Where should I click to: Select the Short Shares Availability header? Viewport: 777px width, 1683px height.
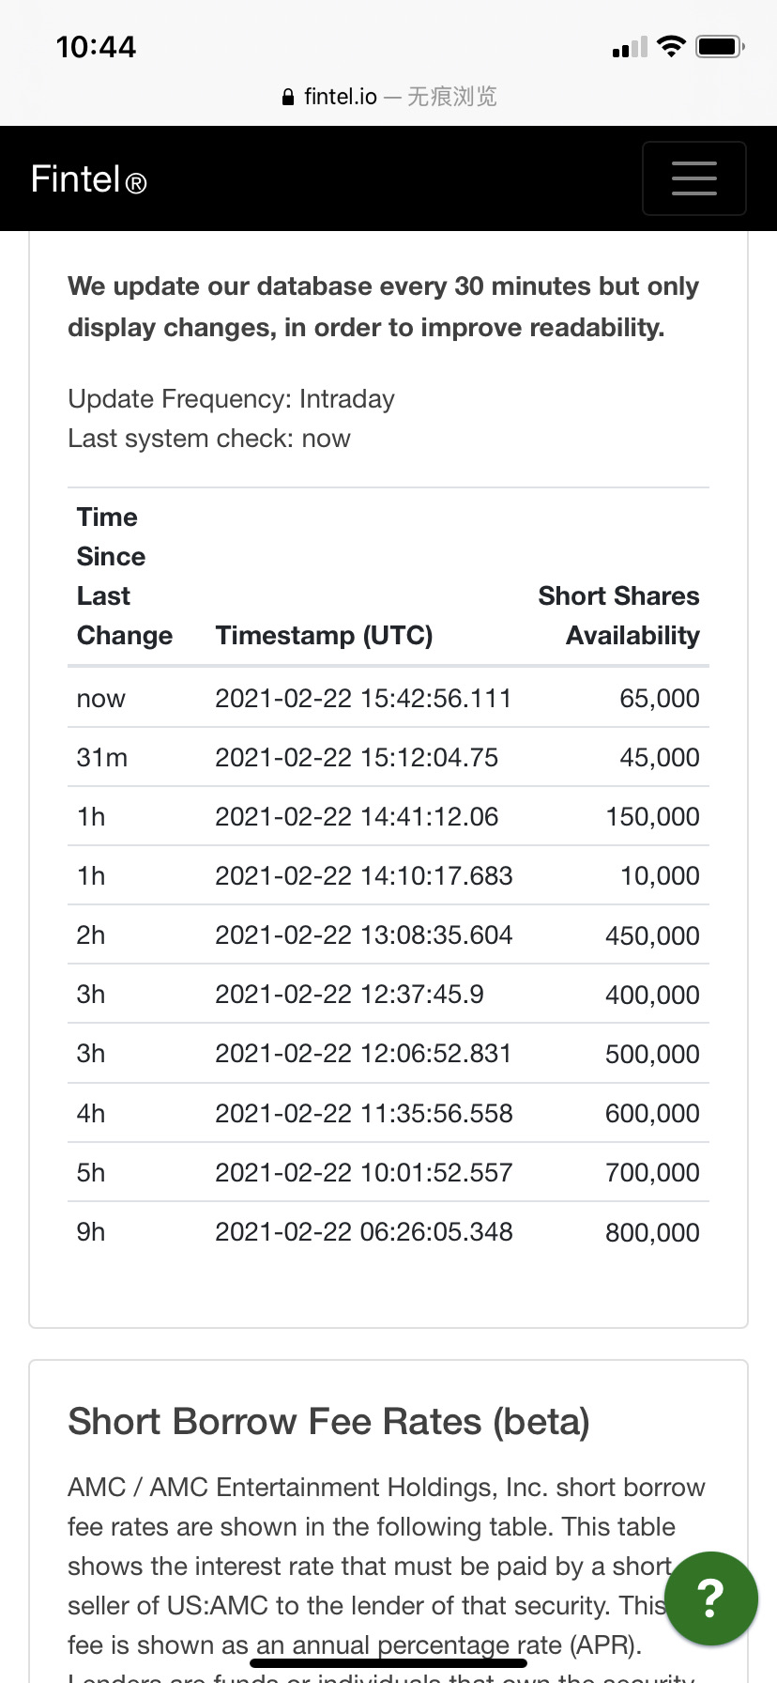click(619, 616)
